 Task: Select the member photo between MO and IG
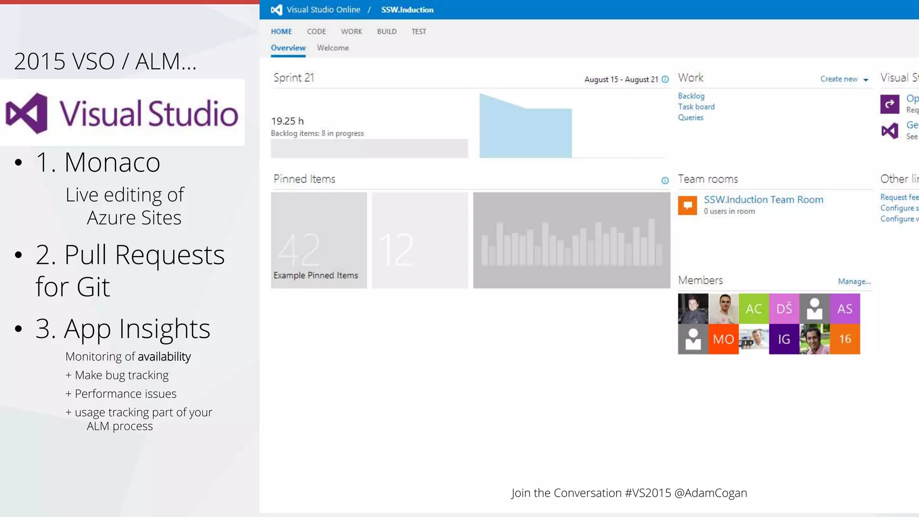(754, 339)
